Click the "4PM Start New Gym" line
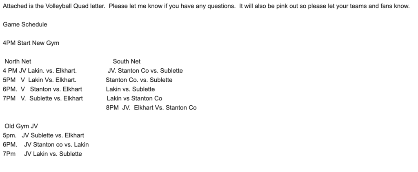 coord(31,43)
